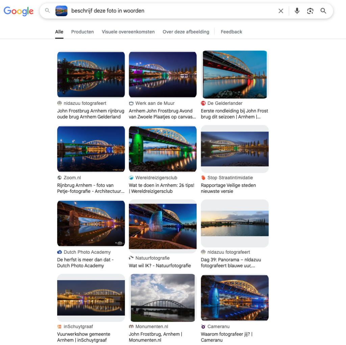Click the Zoom.nl globe favicon
The height and width of the screenshot is (345, 346).
coord(59,178)
